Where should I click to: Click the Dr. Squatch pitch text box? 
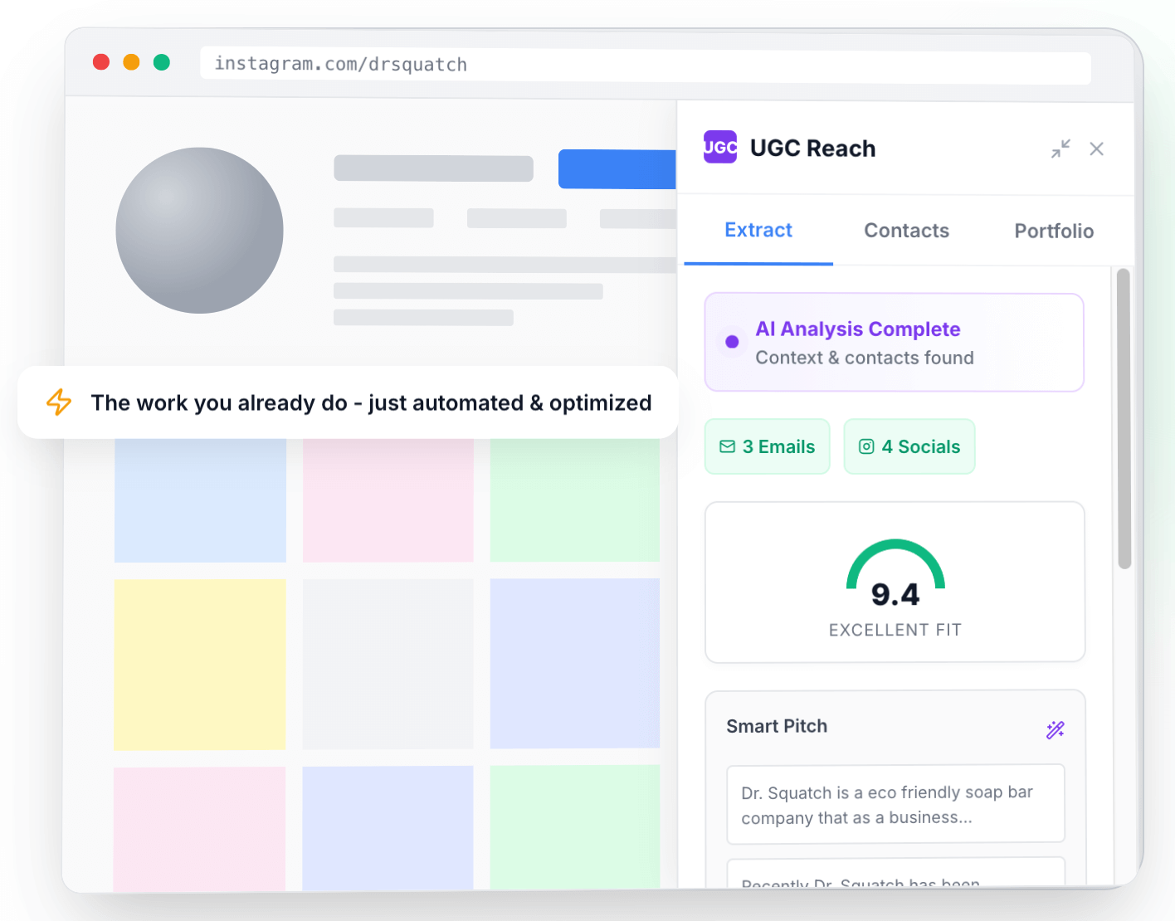pyautogui.click(x=895, y=805)
